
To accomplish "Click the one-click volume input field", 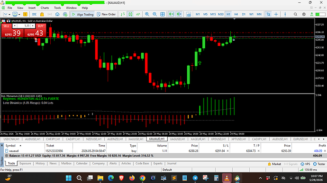I will 24,26.
